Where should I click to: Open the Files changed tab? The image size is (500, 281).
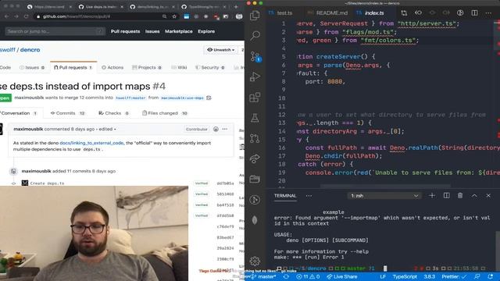[x=165, y=113]
